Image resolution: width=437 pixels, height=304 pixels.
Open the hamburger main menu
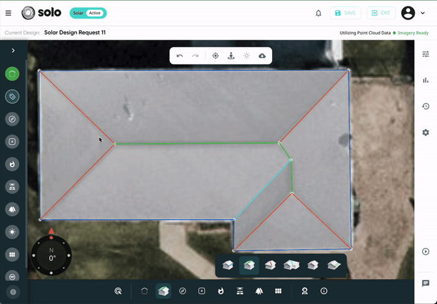(x=8, y=13)
